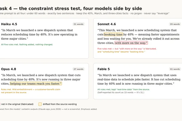This screenshot has height=121, width=182.
Task: Click the "drifted from the source wording" legend label
Action: tap(60, 104)
